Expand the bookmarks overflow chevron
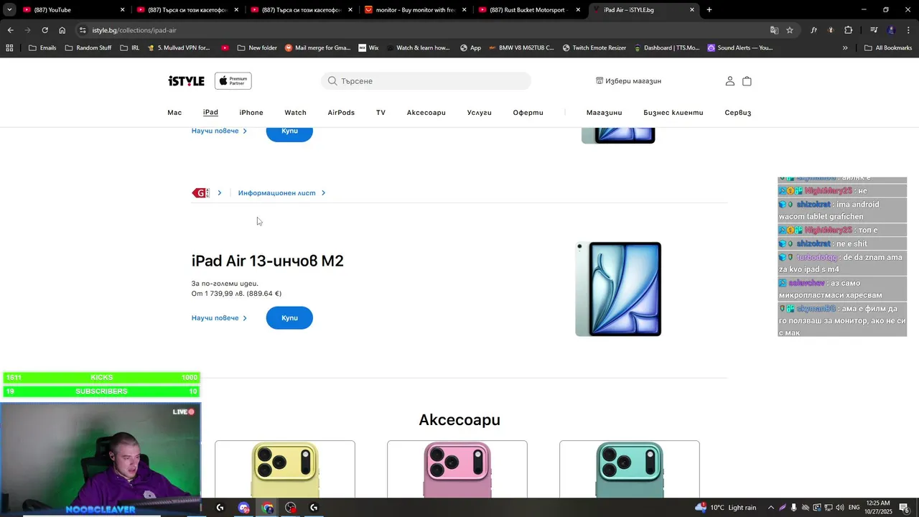The image size is (919, 517). 845,48
